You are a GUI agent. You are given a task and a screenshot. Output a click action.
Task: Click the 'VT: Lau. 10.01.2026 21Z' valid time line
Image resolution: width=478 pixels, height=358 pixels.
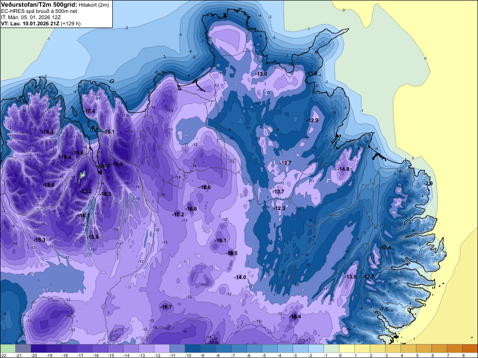[x=30, y=23]
